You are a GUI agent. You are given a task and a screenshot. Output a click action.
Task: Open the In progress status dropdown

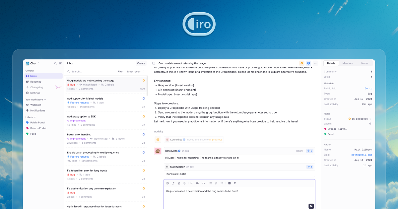point(360,119)
